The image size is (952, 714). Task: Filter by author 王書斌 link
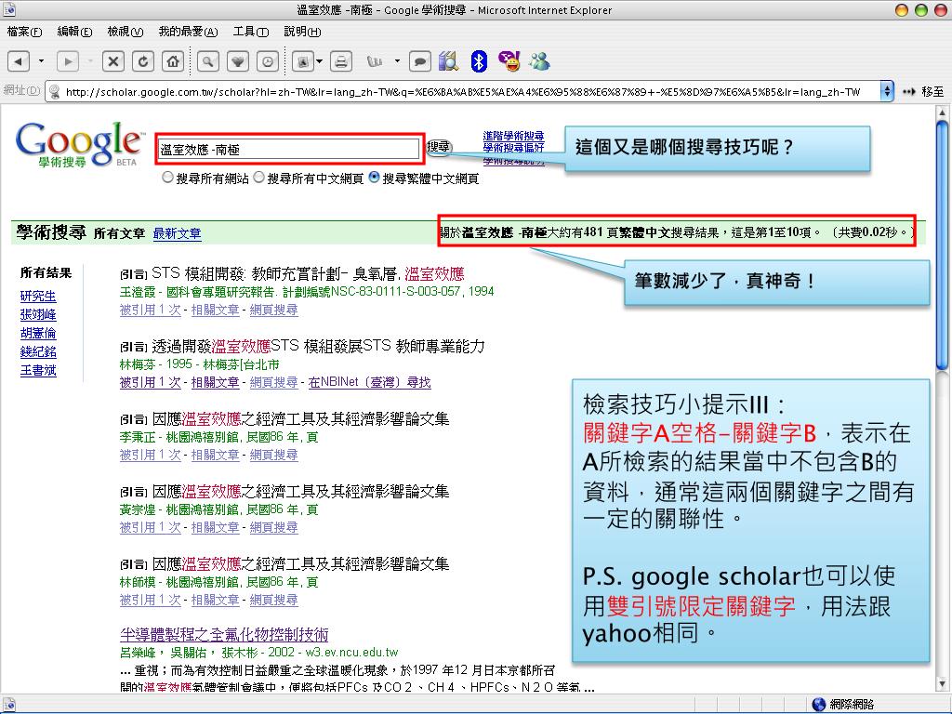coord(37,370)
